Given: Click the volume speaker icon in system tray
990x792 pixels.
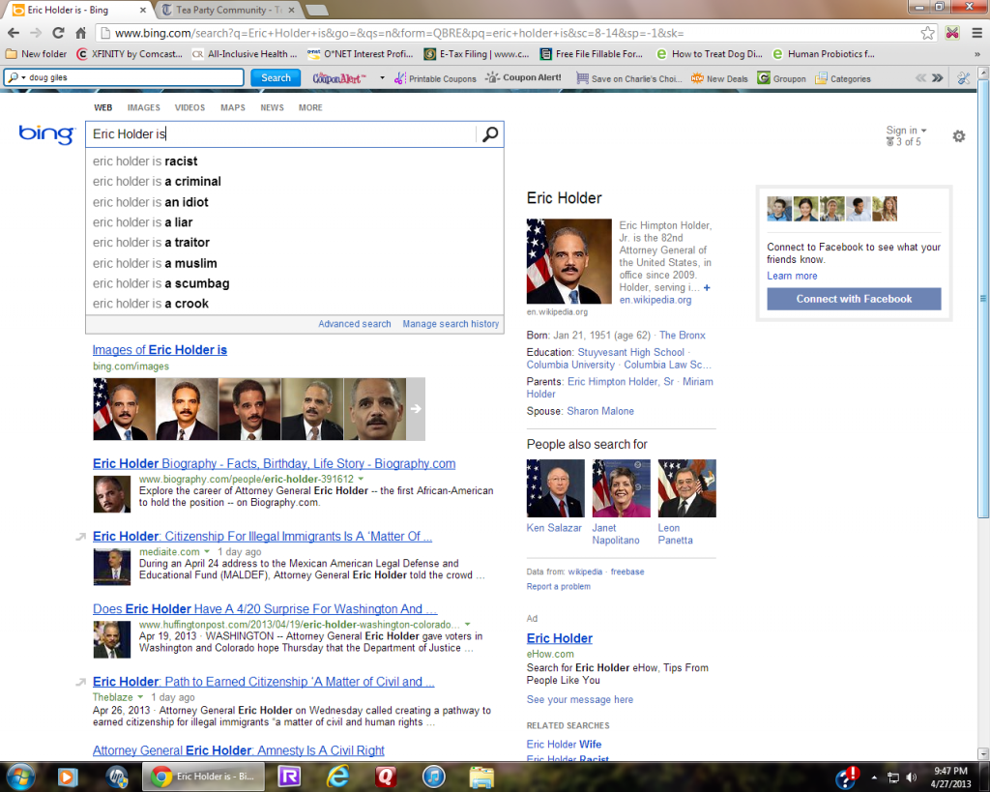Looking at the screenshot, I should click(910, 777).
